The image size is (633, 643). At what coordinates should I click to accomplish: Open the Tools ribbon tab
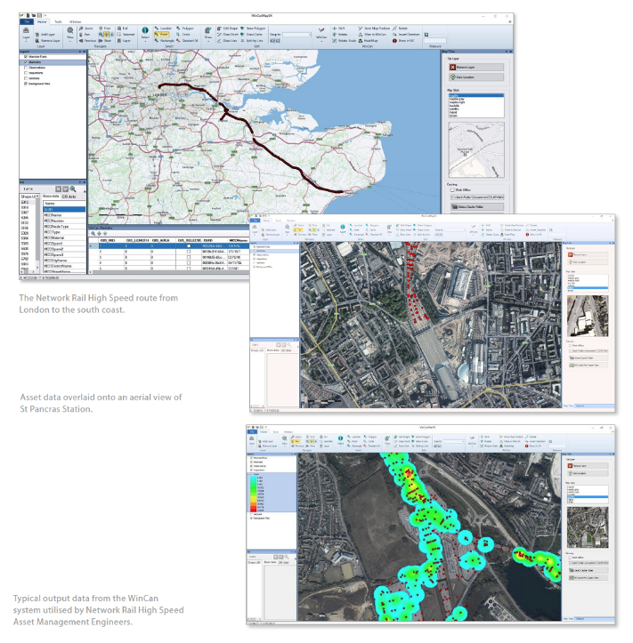(x=57, y=20)
